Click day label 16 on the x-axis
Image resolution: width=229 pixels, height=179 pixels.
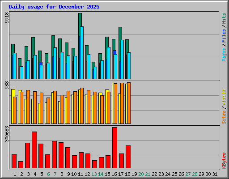coord(114,174)
